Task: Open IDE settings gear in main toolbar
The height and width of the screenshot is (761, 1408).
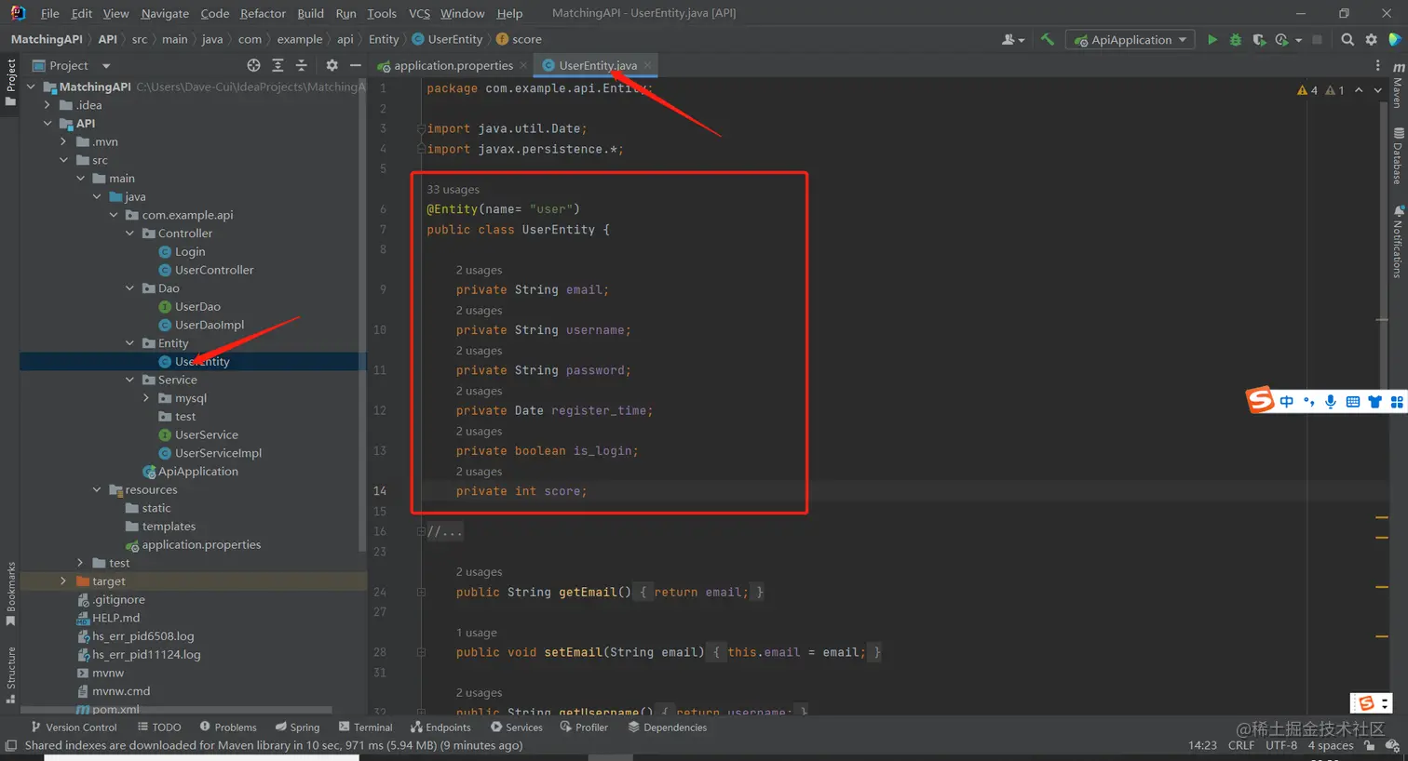Action: 1371,40
